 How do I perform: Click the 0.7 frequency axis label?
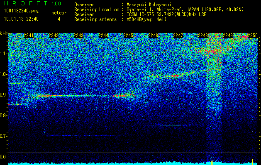coord(3,136)
